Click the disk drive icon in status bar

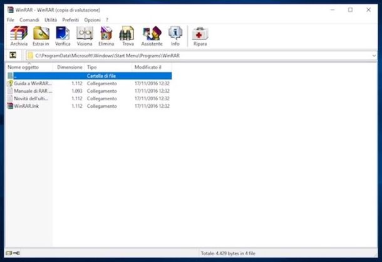9,253
